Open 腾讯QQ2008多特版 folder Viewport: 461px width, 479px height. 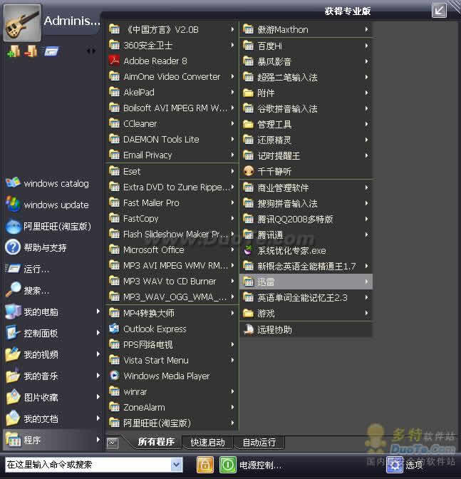tap(306, 219)
